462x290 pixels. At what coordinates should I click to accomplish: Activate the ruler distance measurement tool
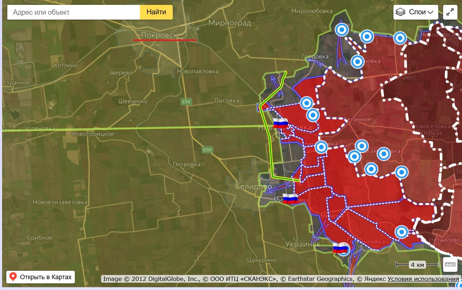(450, 264)
